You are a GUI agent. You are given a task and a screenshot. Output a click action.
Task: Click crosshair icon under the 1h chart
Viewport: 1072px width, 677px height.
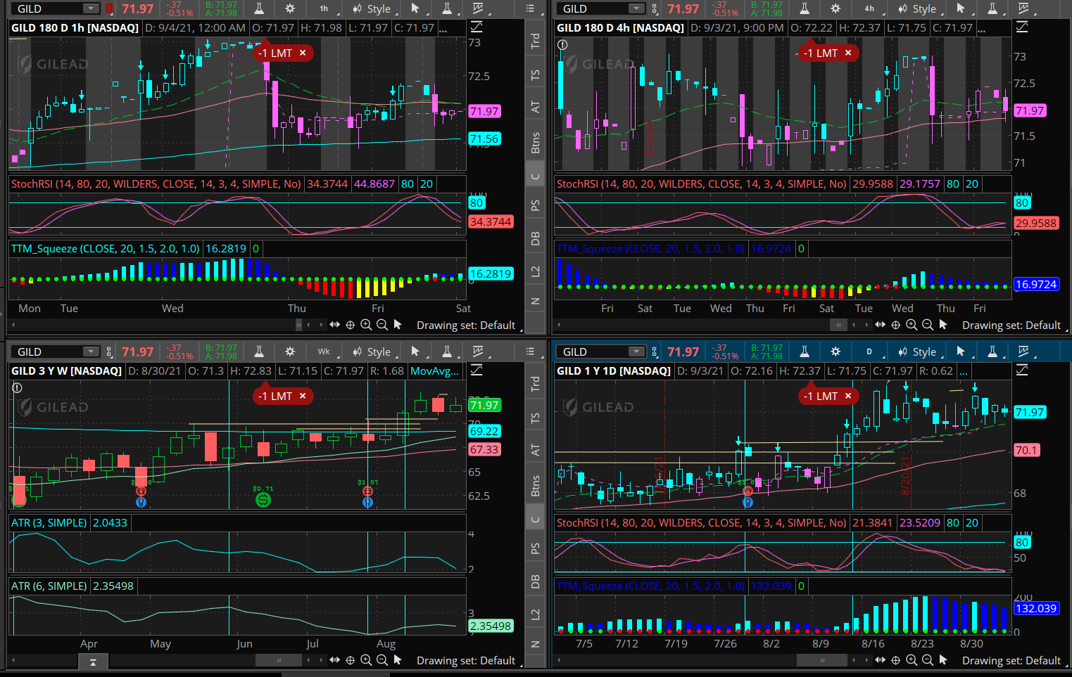click(x=350, y=325)
